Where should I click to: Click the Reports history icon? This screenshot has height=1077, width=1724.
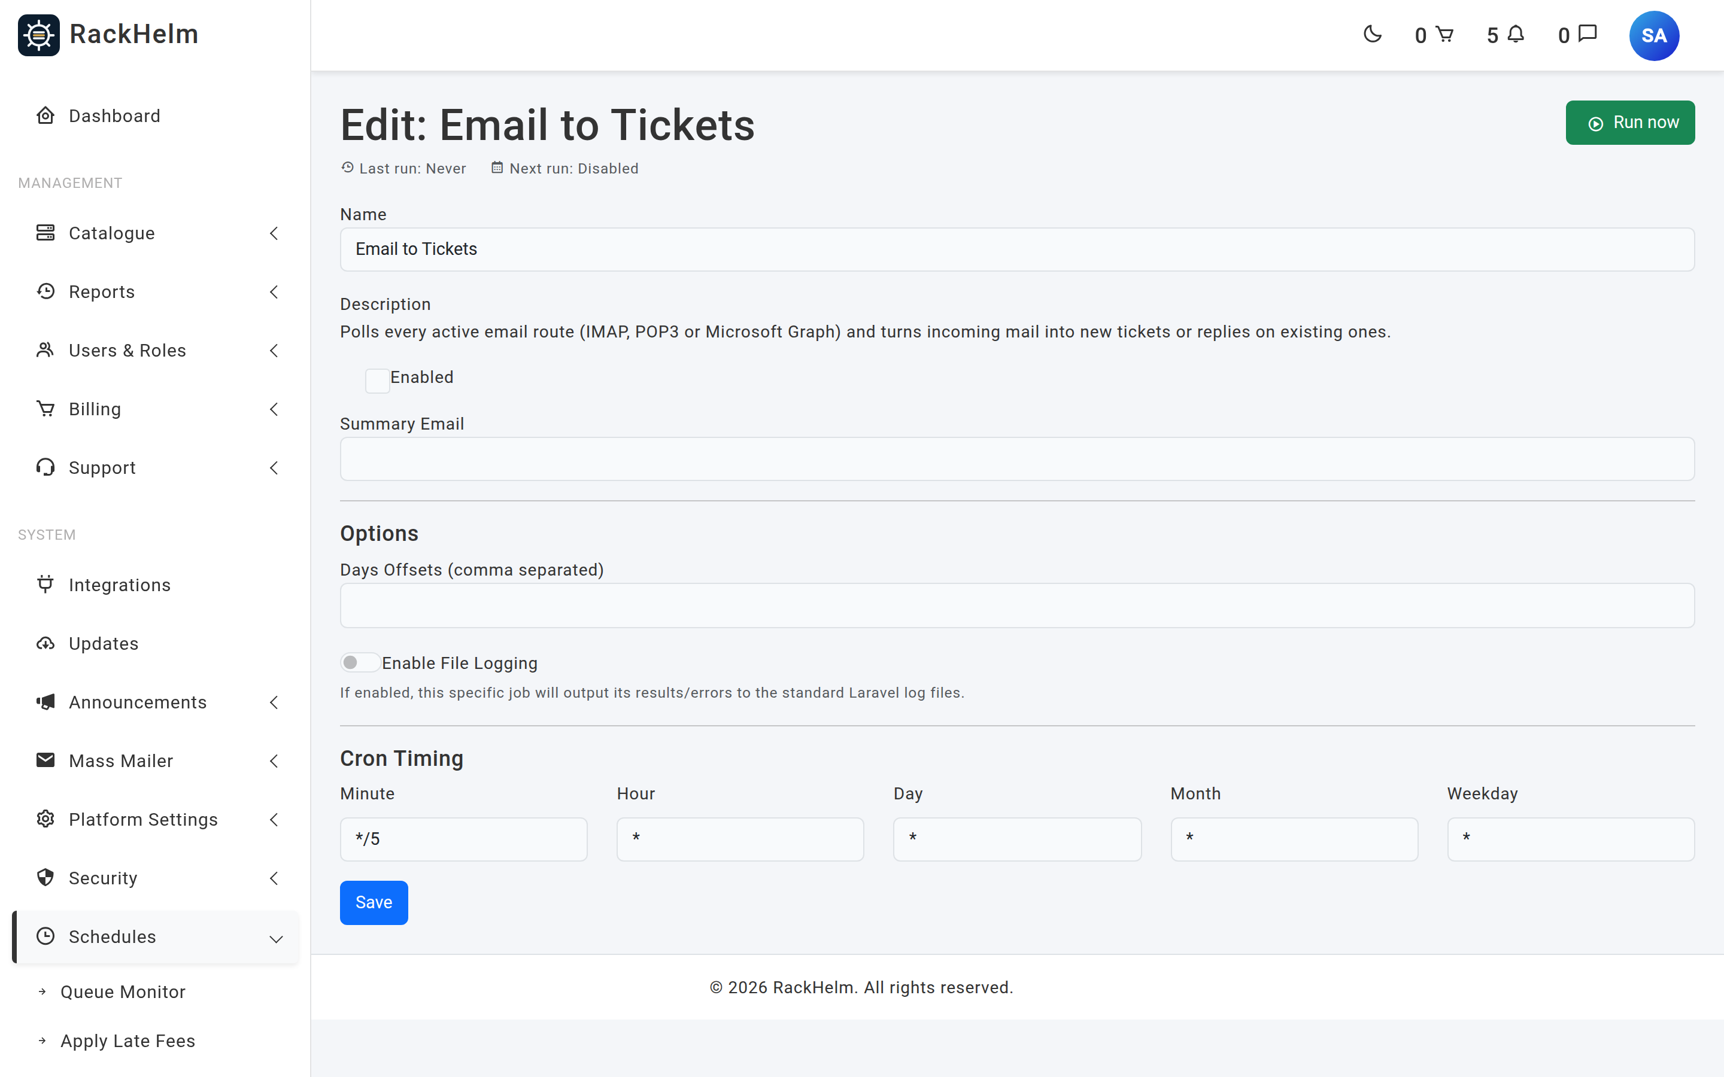45,291
